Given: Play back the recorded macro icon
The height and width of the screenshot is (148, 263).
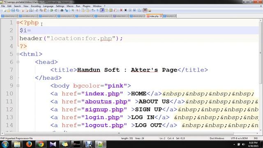Looking at the screenshot, I should coord(130,10).
